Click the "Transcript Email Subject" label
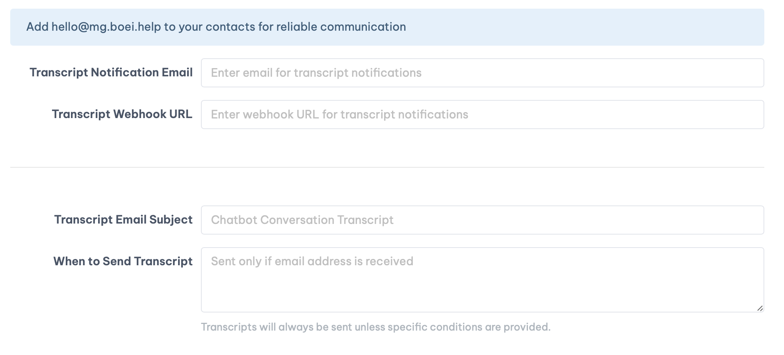Image resolution: width=784 pixels, height=355 pixels. (123, 220)
